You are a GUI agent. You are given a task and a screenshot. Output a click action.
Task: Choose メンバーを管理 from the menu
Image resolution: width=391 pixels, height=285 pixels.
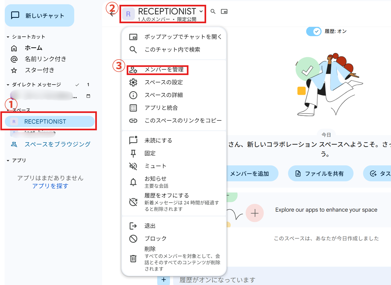click(164, 70)
